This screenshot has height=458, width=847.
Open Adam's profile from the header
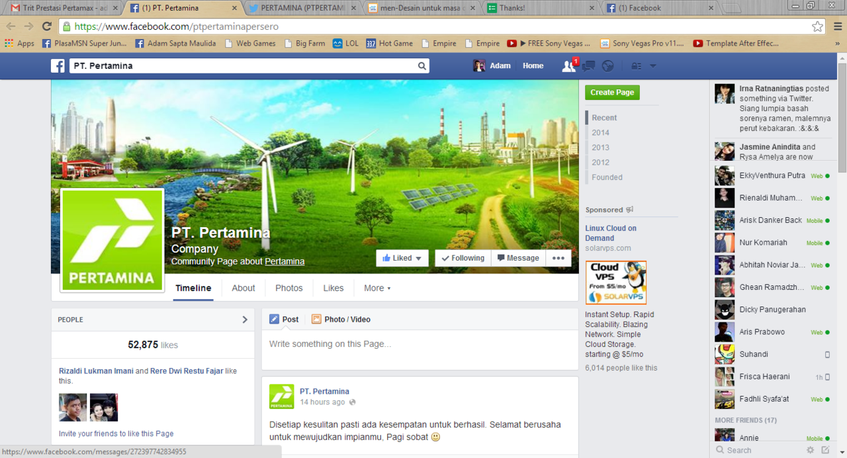pos(492,66)
